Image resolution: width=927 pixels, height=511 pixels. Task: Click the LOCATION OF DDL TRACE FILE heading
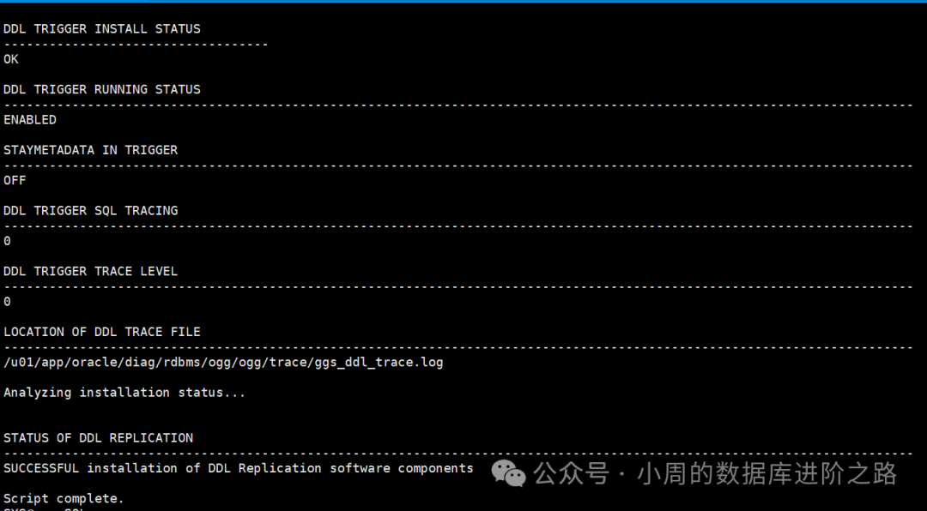pyautogui.click(x=101, y=332)
